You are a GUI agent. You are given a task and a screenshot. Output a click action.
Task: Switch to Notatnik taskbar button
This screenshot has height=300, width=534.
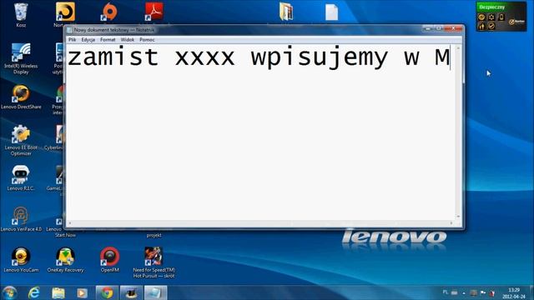pos(155,292)
